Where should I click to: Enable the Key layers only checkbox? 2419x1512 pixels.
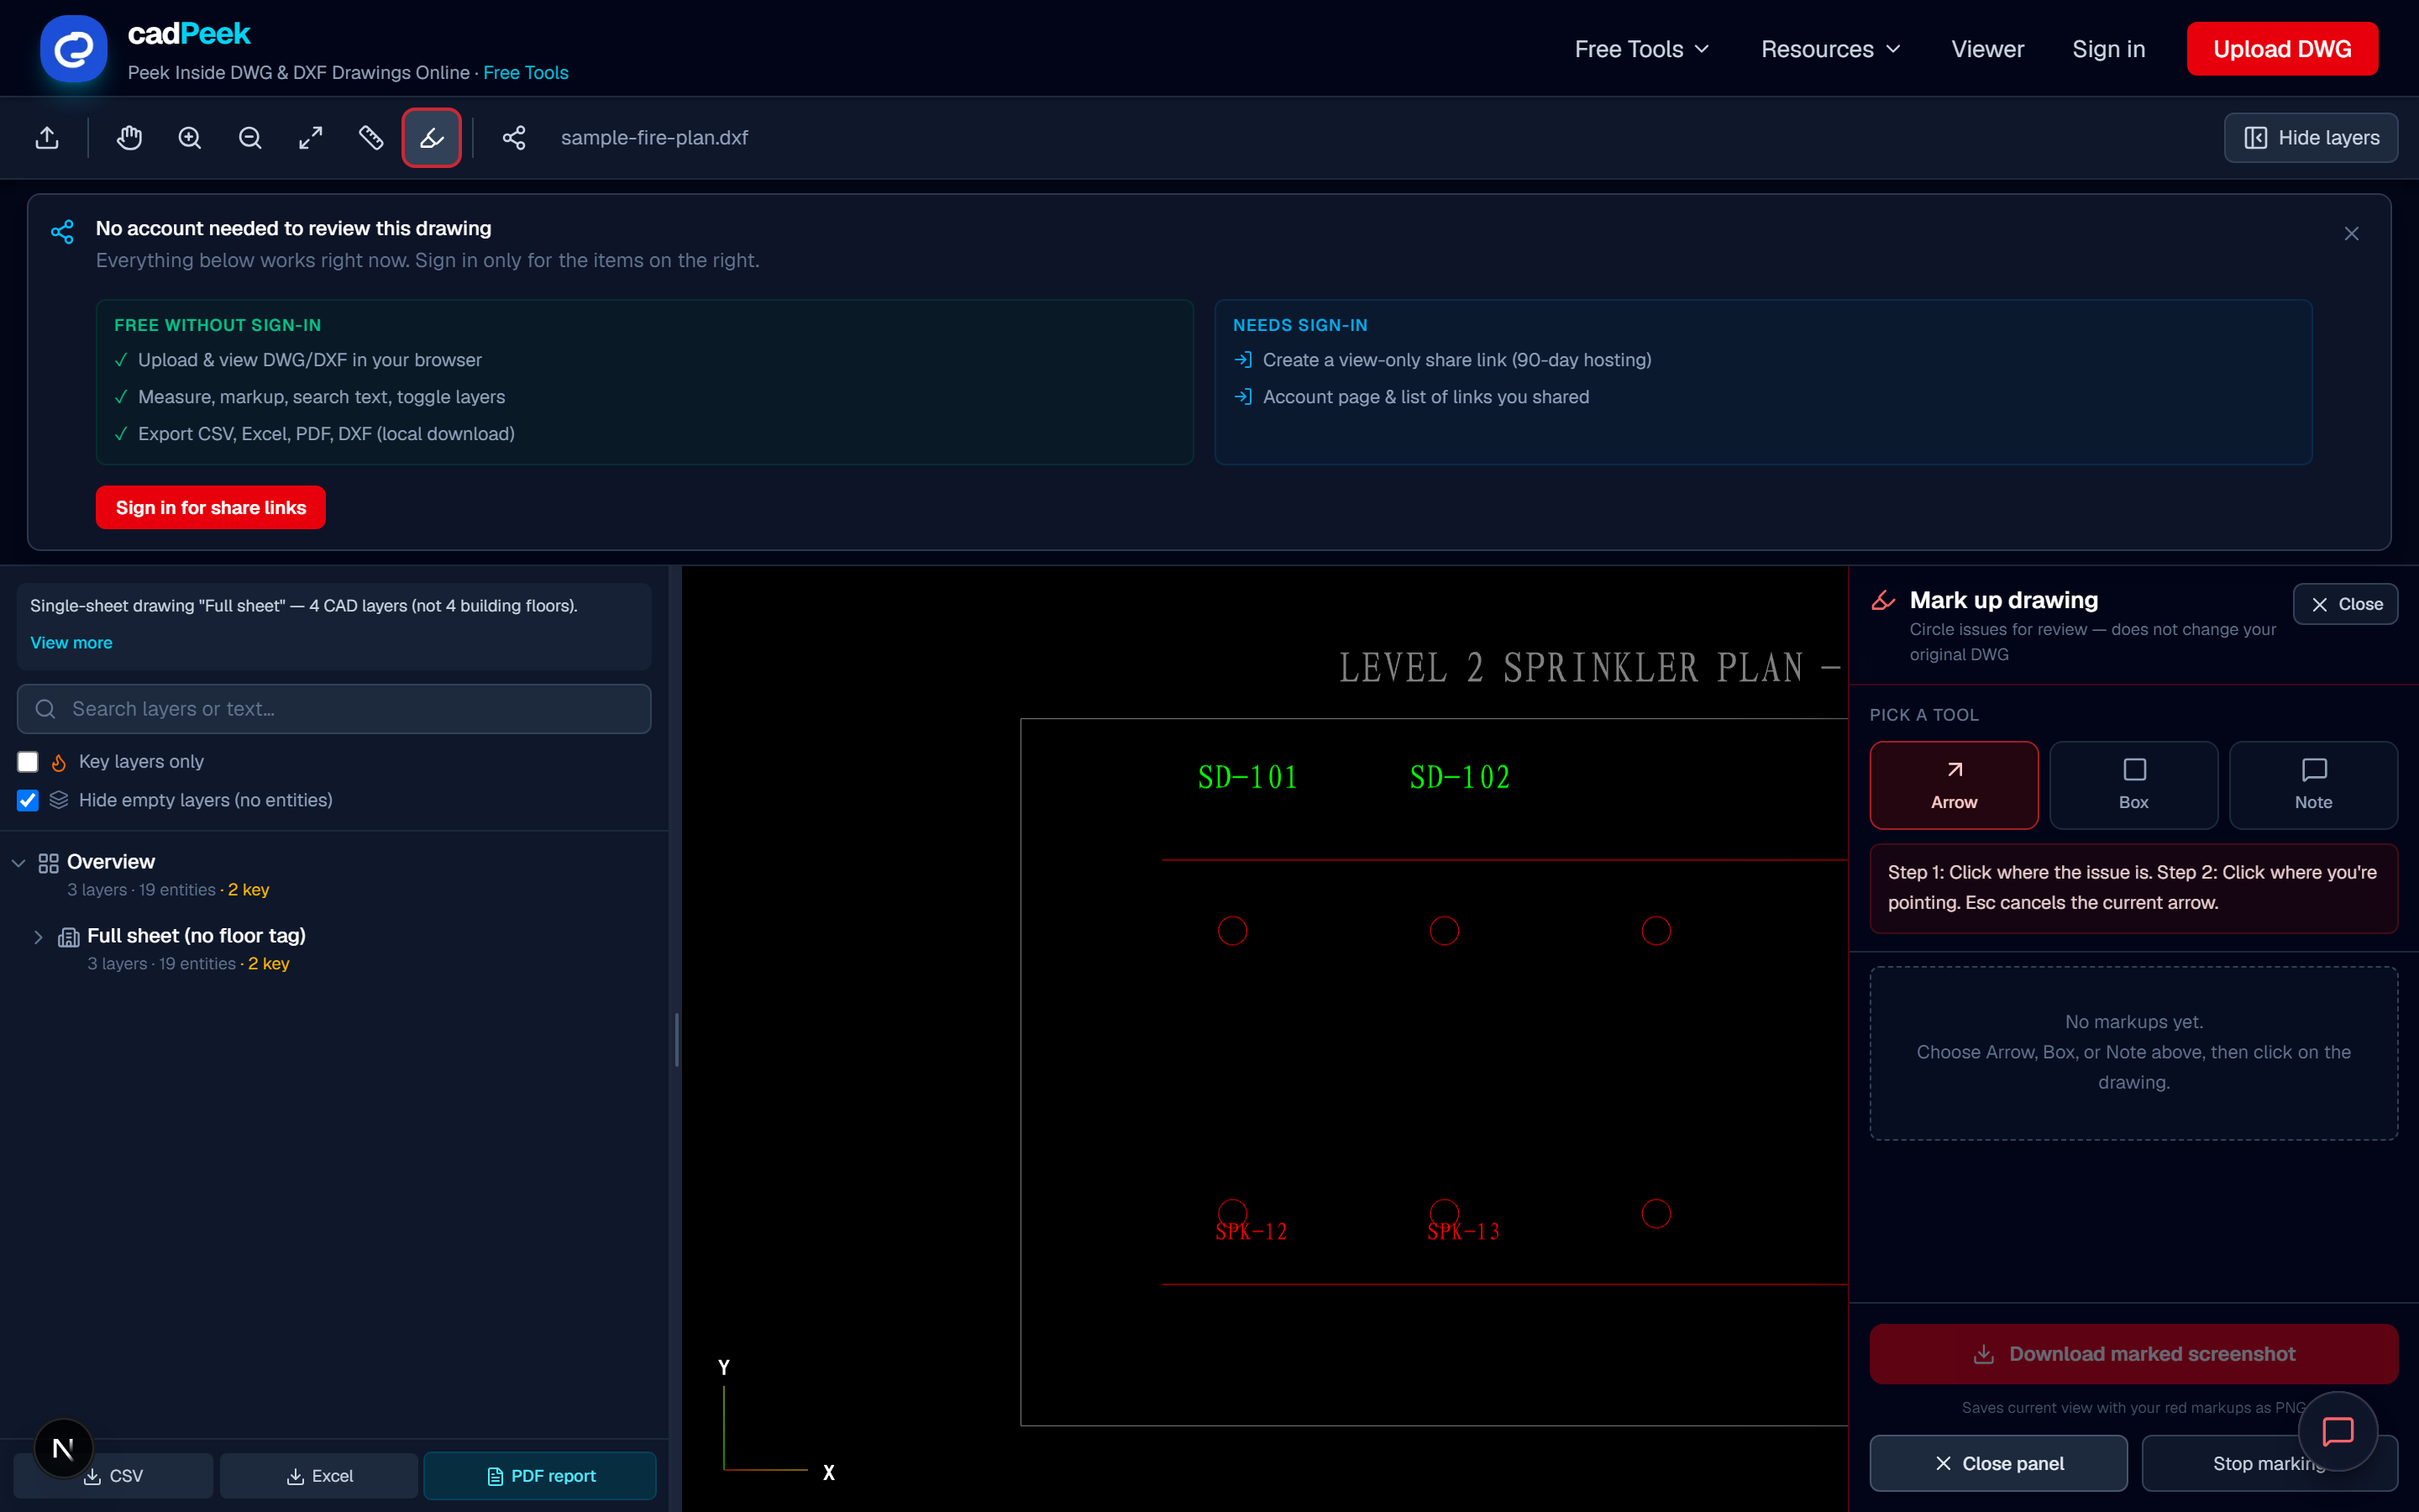(x=28, y=762)
